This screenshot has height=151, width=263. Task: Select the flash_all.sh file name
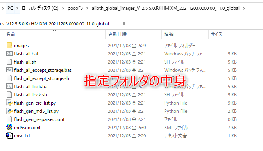click(25, 62)
